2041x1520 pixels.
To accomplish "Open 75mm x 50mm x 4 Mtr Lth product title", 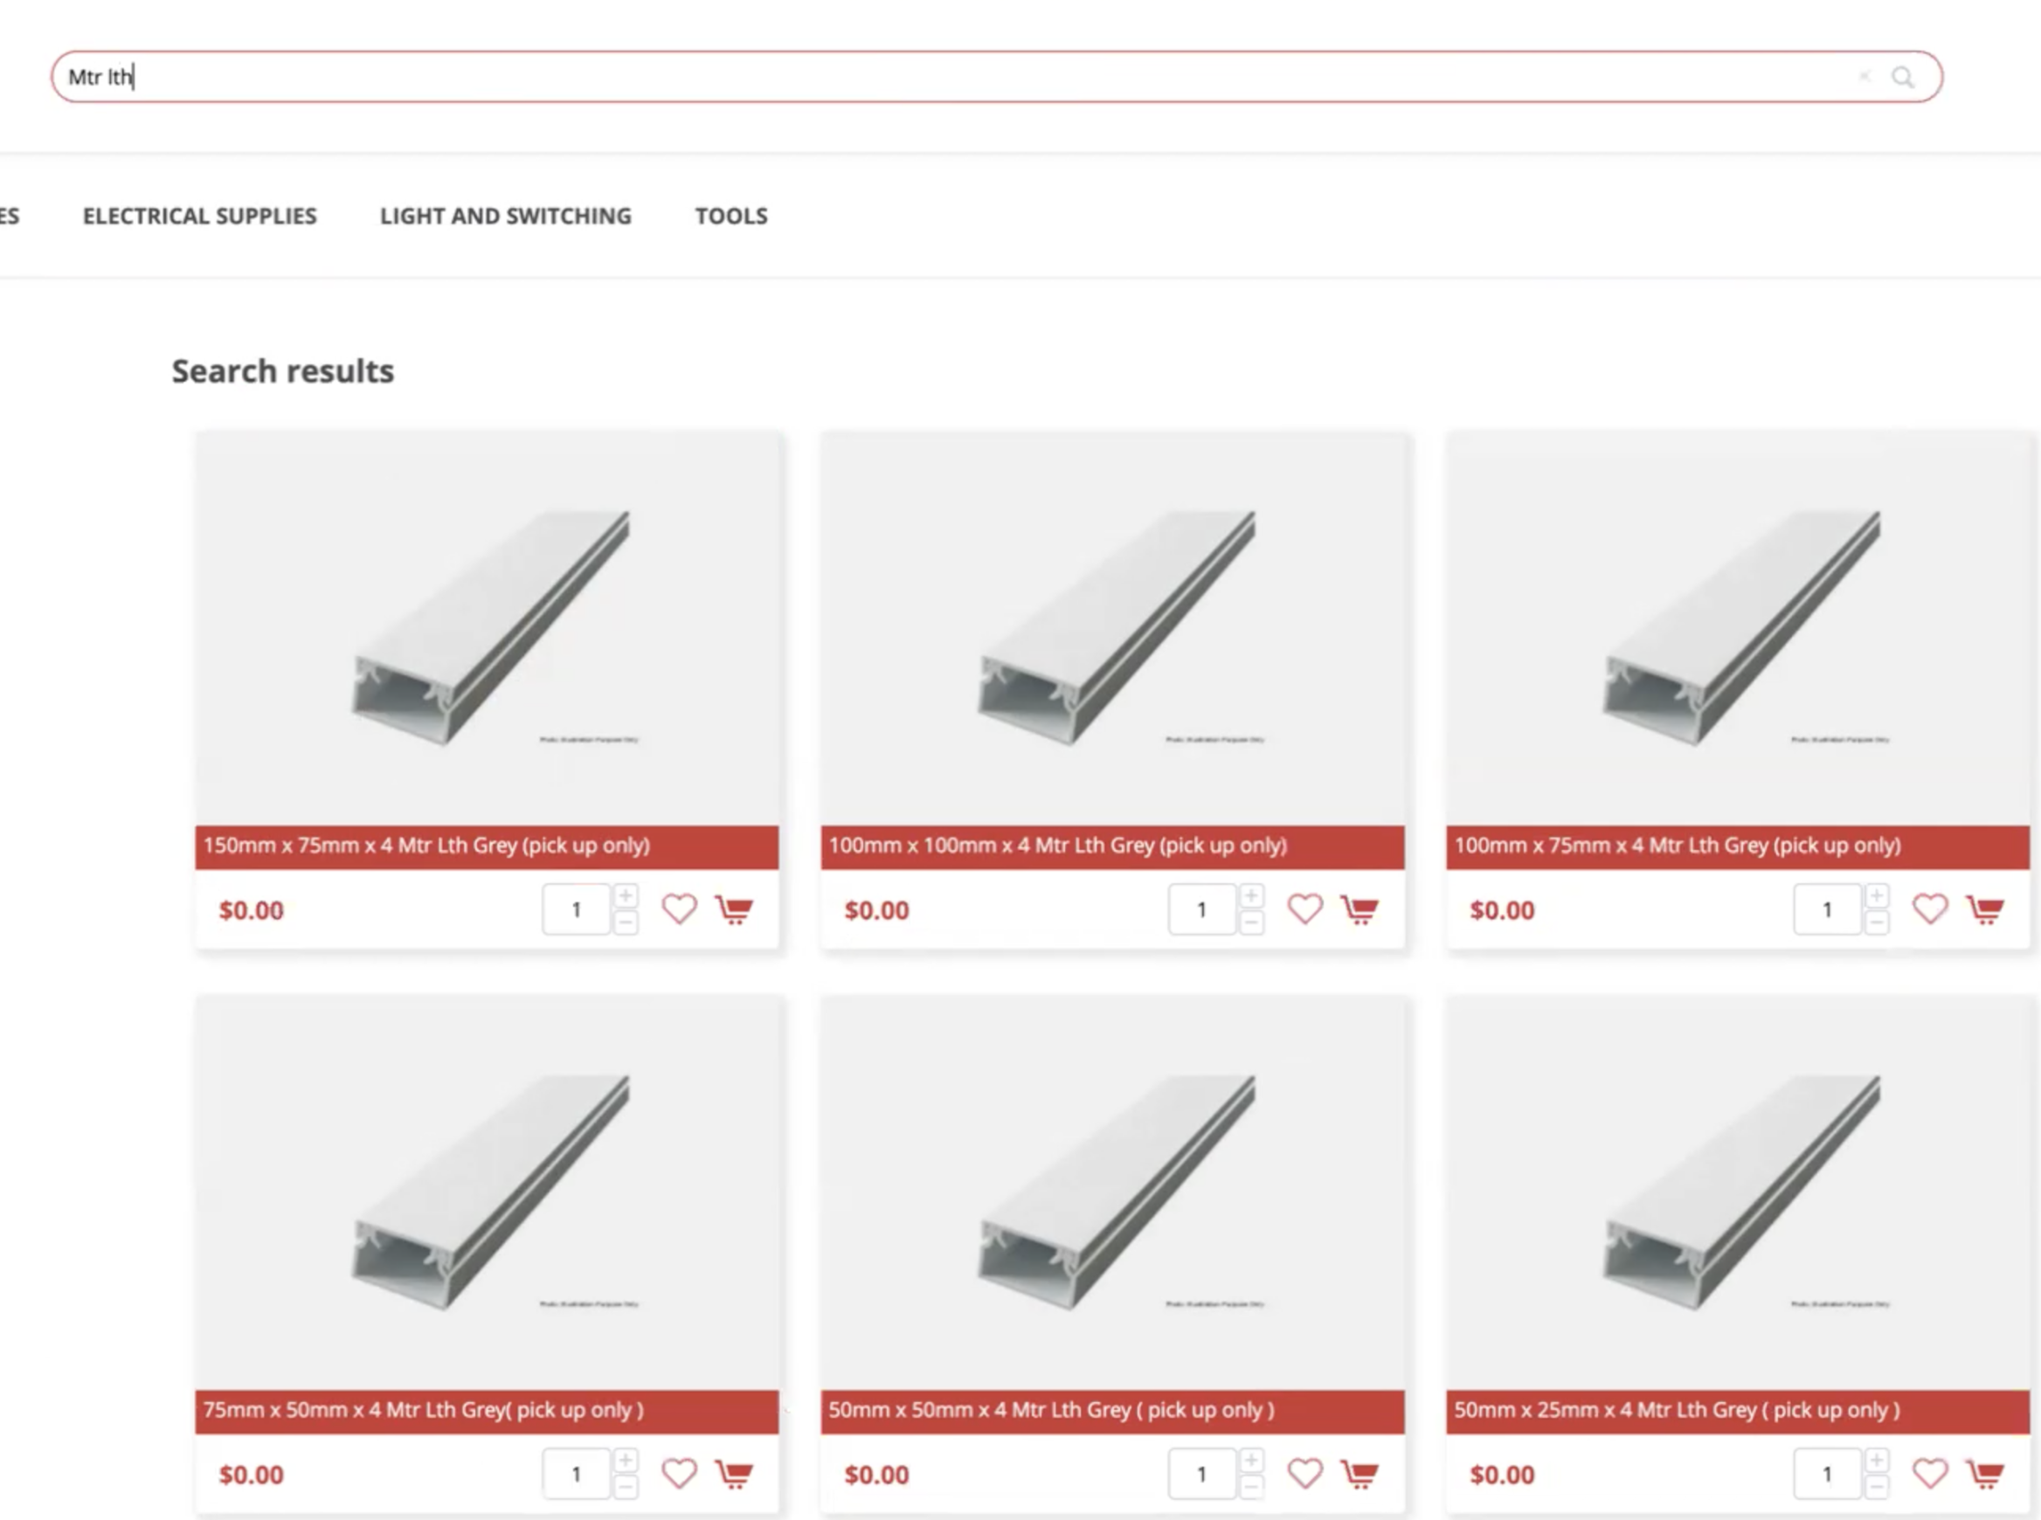I will 423,1411.
